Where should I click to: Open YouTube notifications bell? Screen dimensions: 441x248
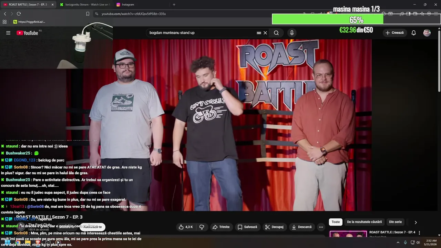coord(413,33)
